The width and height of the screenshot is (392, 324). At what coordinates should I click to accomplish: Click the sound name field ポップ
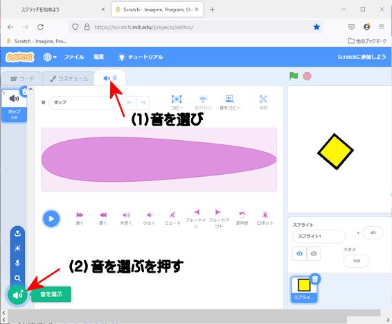pos(82,103)
